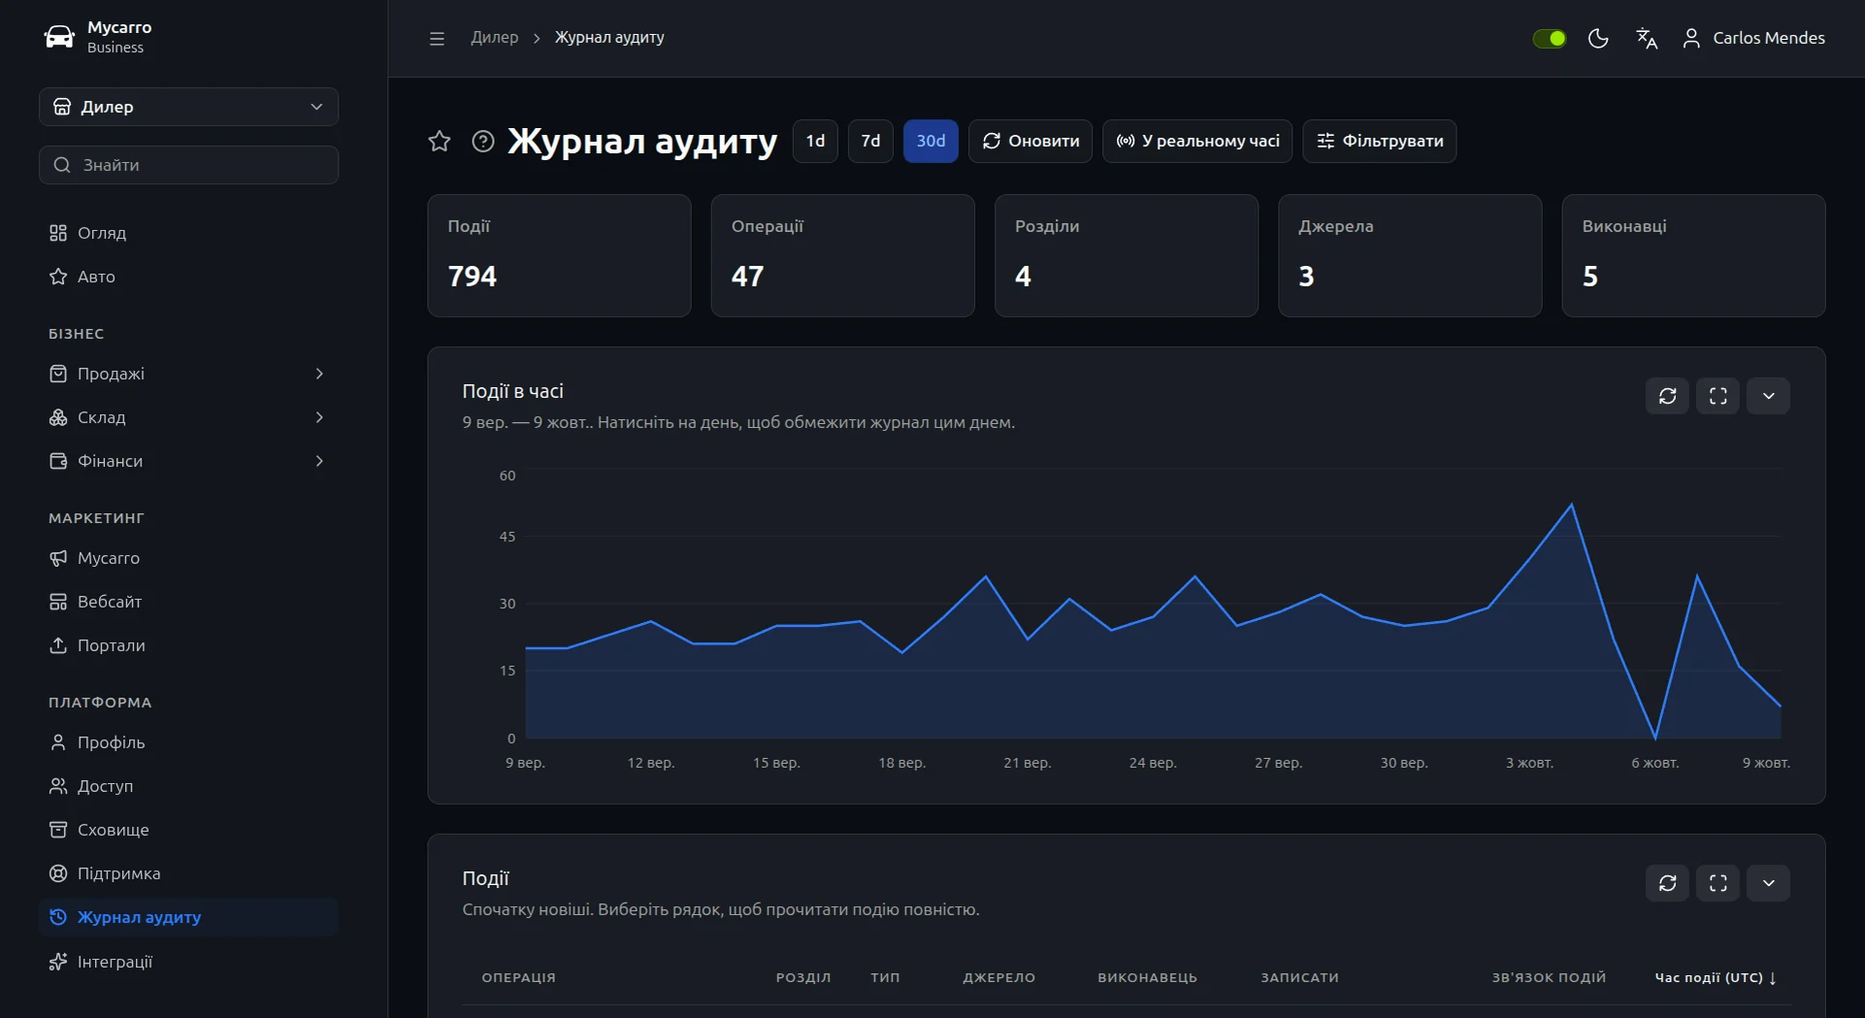Toggle the sidebar hamburger menu
Viewport: 1865px width, 1018px height.
[x=437, y=39]
